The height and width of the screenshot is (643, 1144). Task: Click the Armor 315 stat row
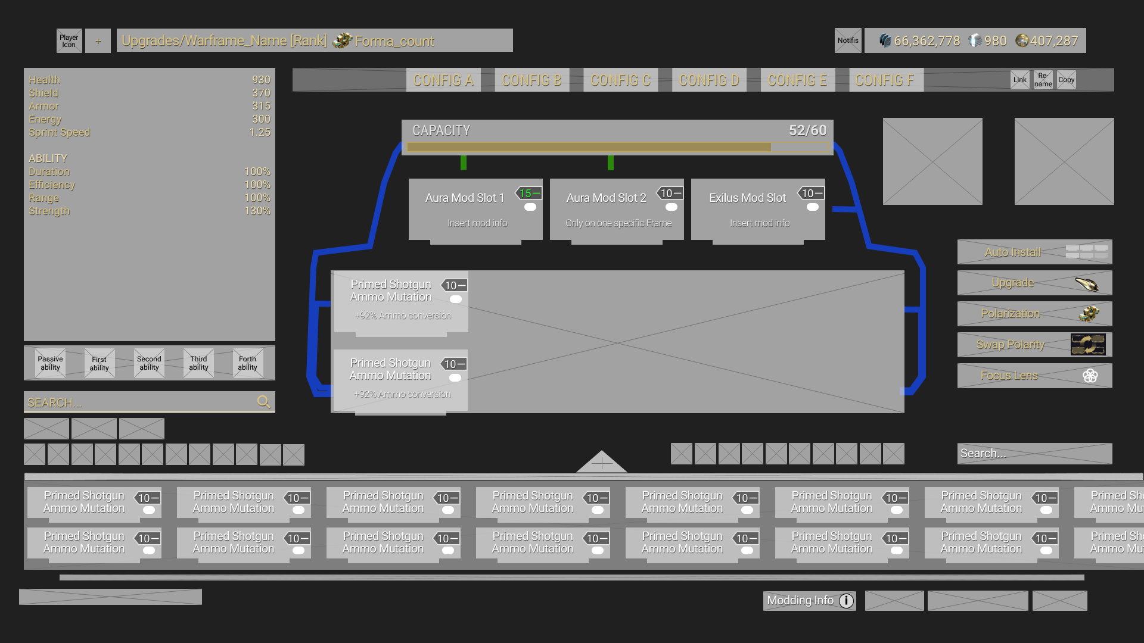coord(150,106)
